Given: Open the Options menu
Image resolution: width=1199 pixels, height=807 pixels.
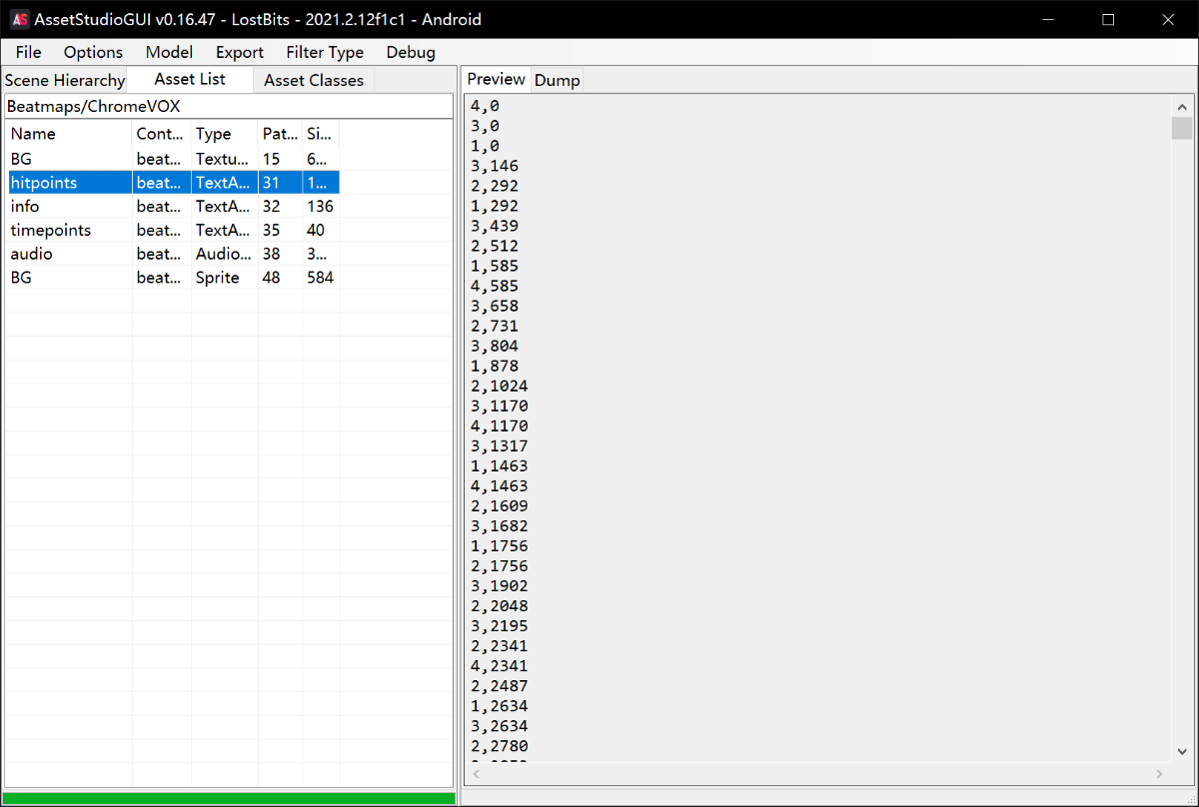Looking at the screenshot, I should (93, 52).
